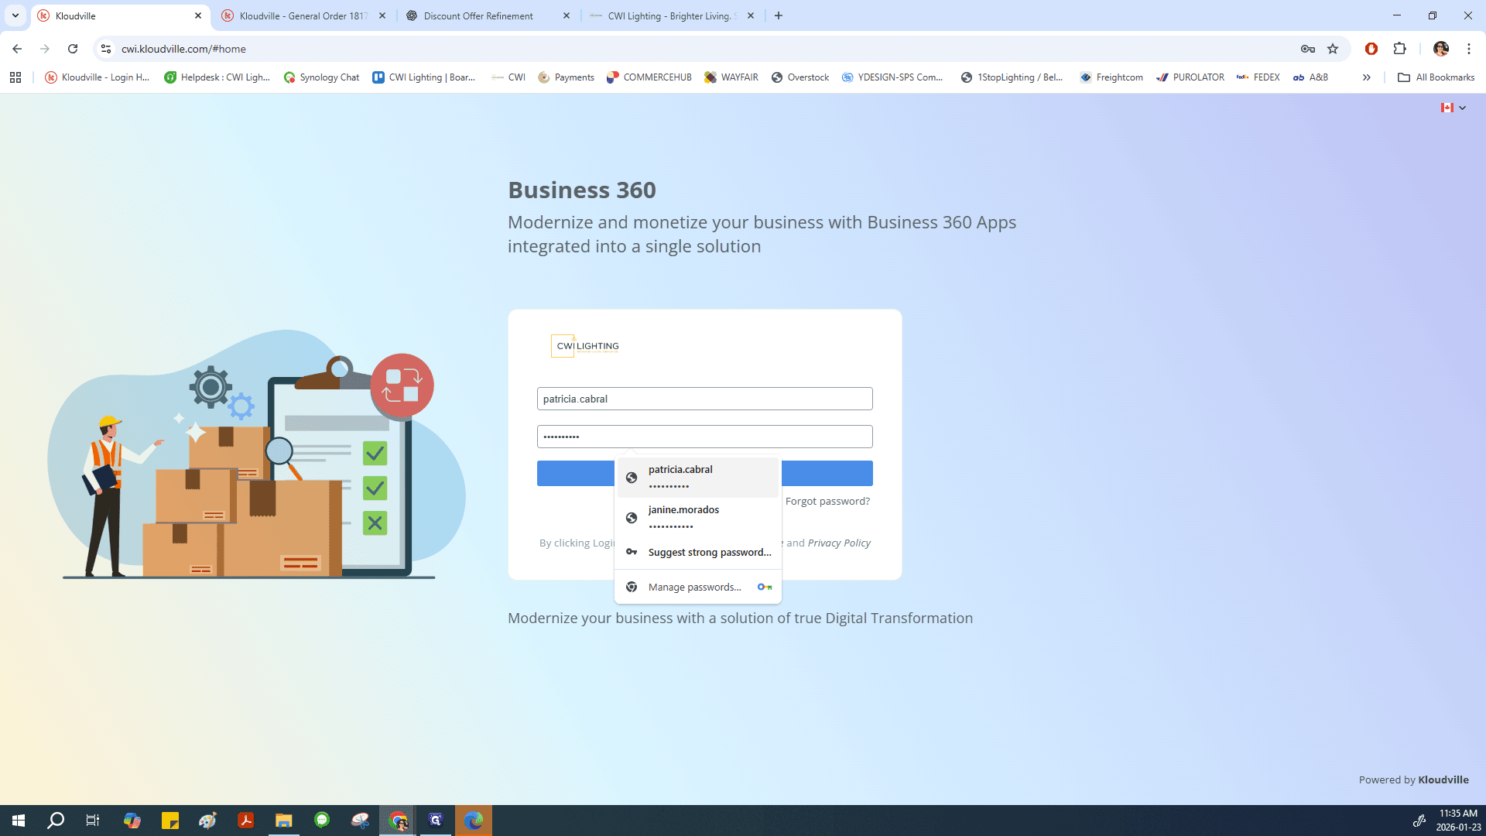Expand the Canada flag language selector
The width and height of the screenshot is (1486, 836).
pyautogui.click(x=1453, y=108)
